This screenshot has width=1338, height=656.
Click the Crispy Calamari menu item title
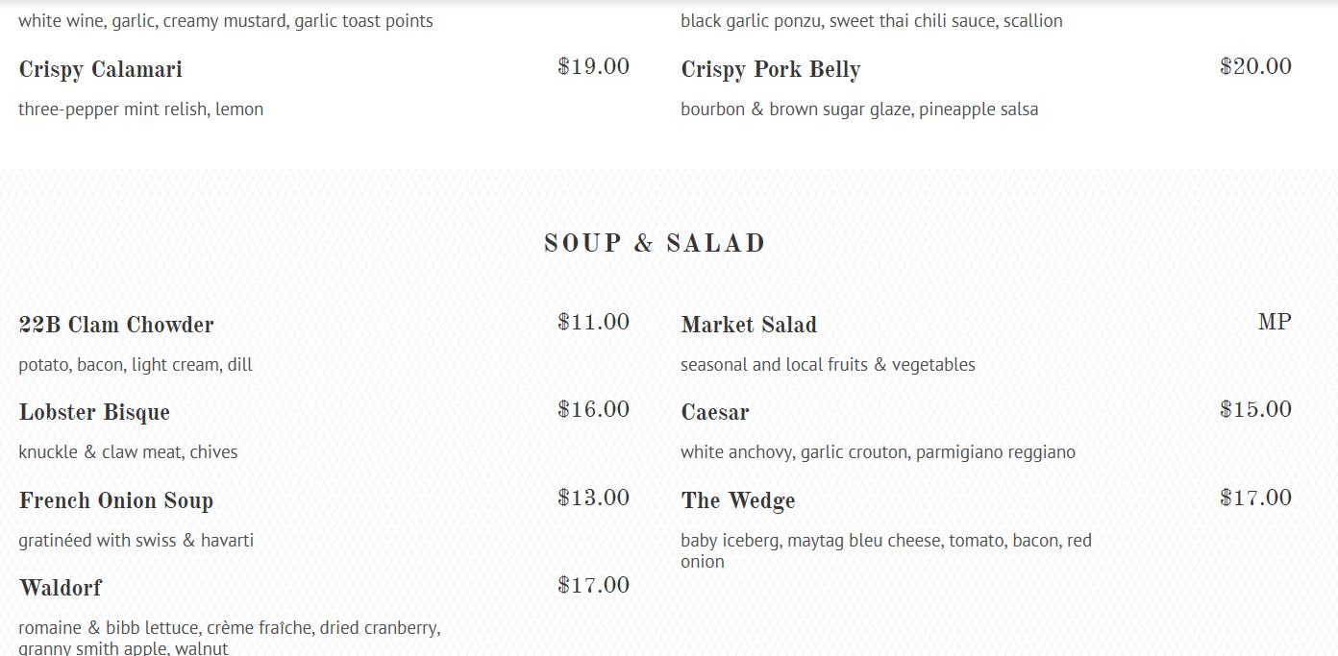(x=100, y=69)
